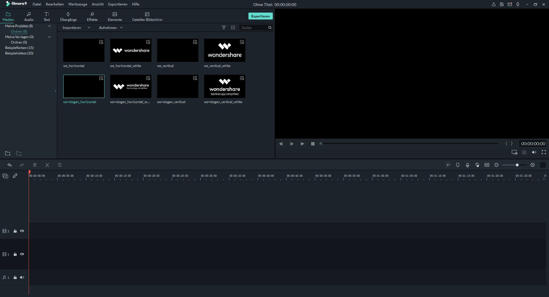Open the Aufnehmen dropdown

111,27
